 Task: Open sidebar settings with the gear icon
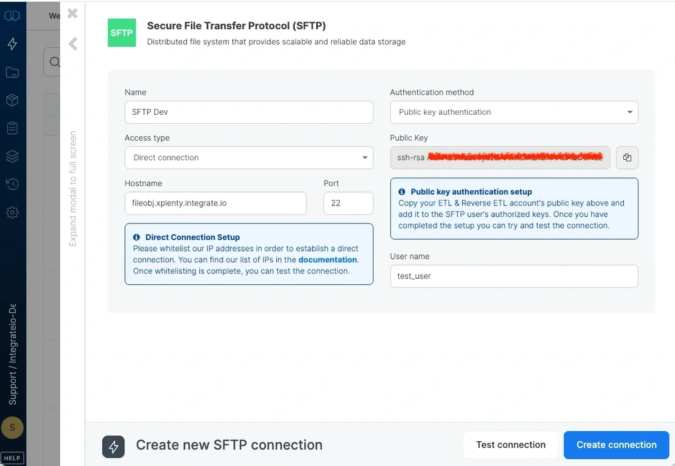(x=12, y=212)
